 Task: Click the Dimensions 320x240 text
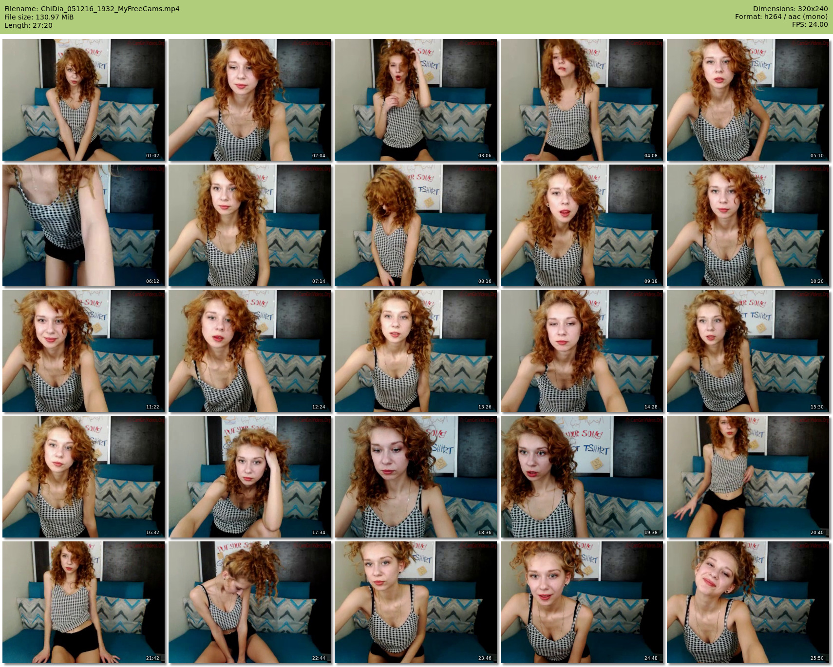point(790,9)
